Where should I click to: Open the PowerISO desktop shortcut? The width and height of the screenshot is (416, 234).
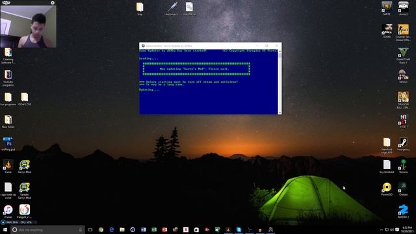(387, 189)
